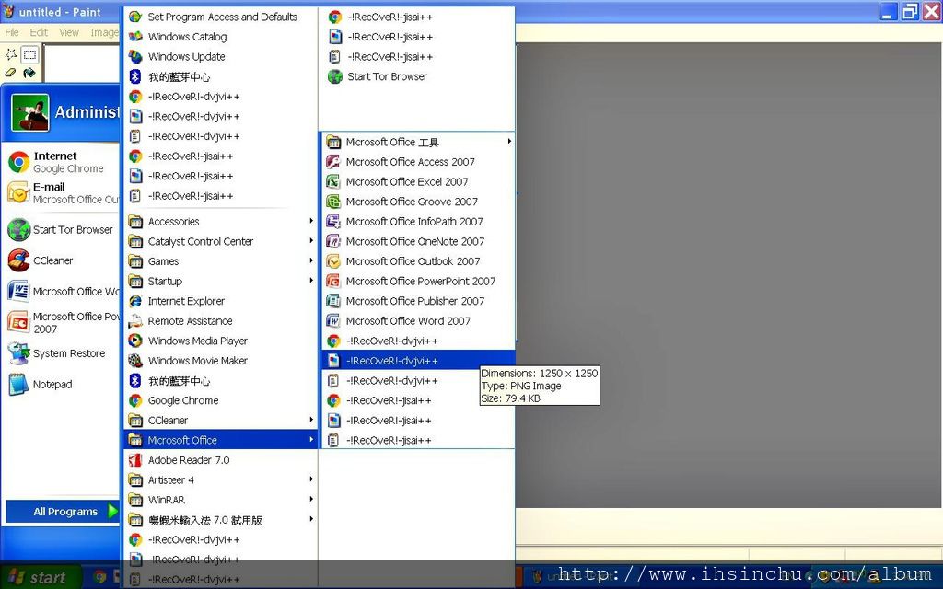Open Set Program Access and Defaults
This screenshot has height=589, width=943.
point(221,17)
